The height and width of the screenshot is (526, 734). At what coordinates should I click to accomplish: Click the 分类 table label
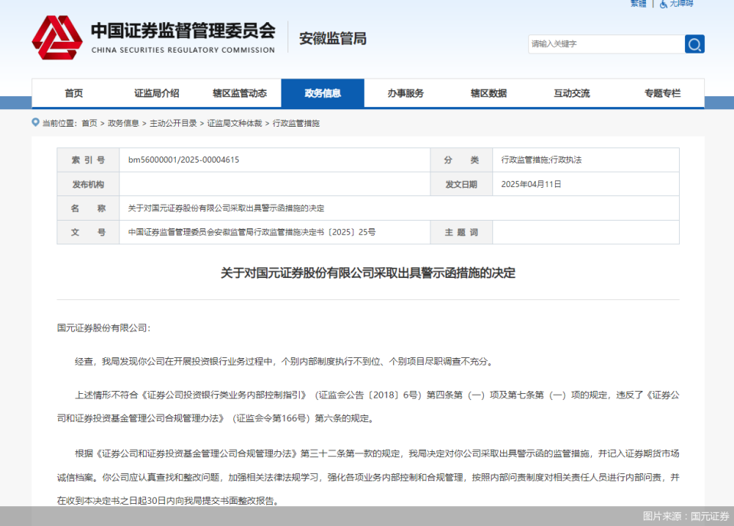[461, 160]
